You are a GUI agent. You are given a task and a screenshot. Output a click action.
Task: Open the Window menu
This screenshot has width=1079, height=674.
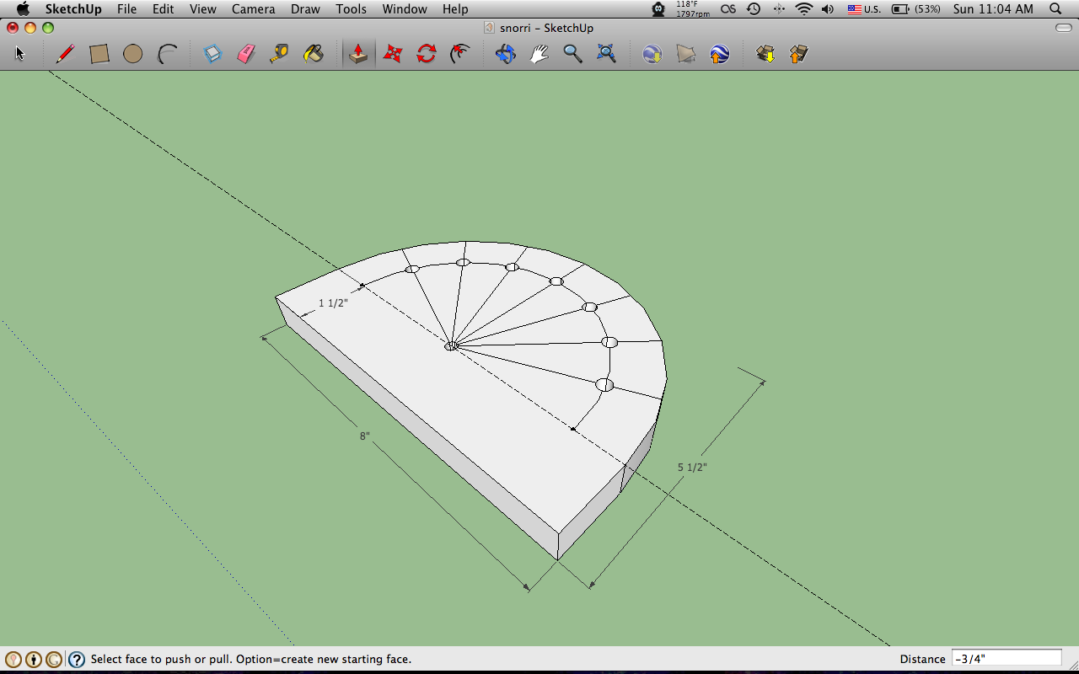click(405, 9)
